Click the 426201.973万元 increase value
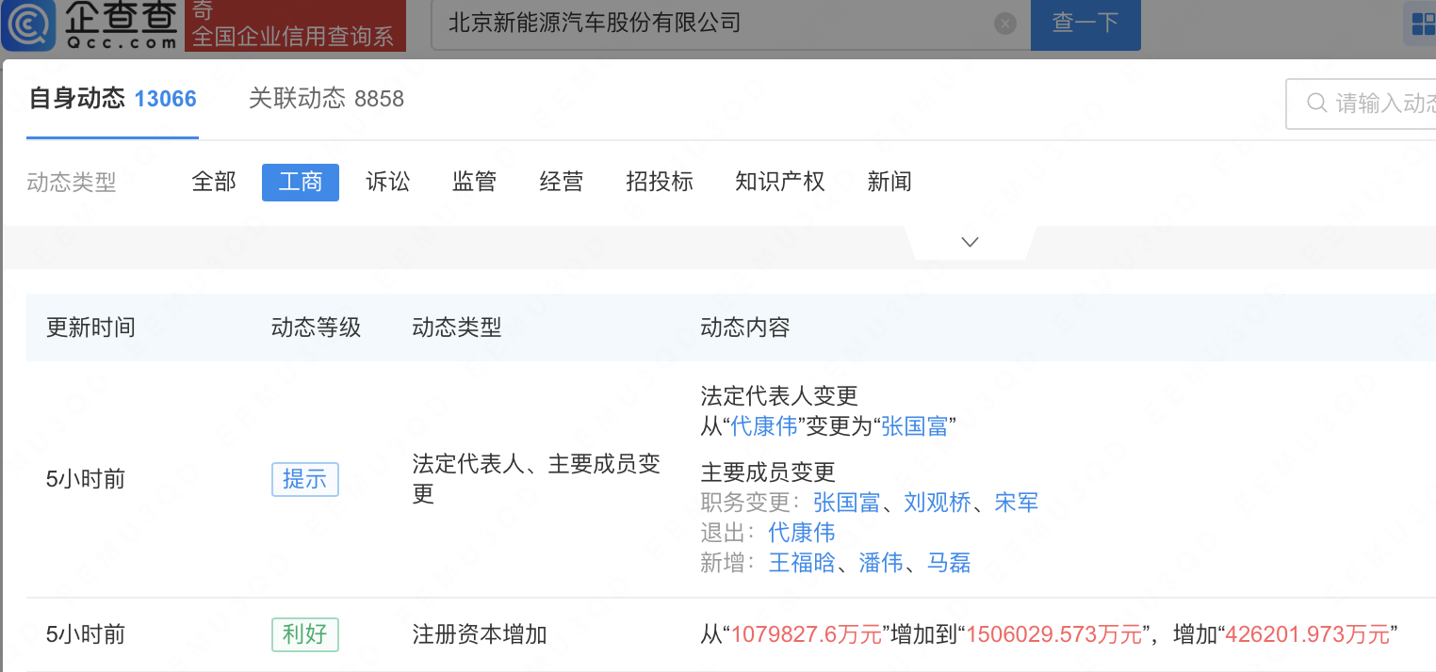The width and height of the screenshot is (1436, 672). [x=1307, y=634]
